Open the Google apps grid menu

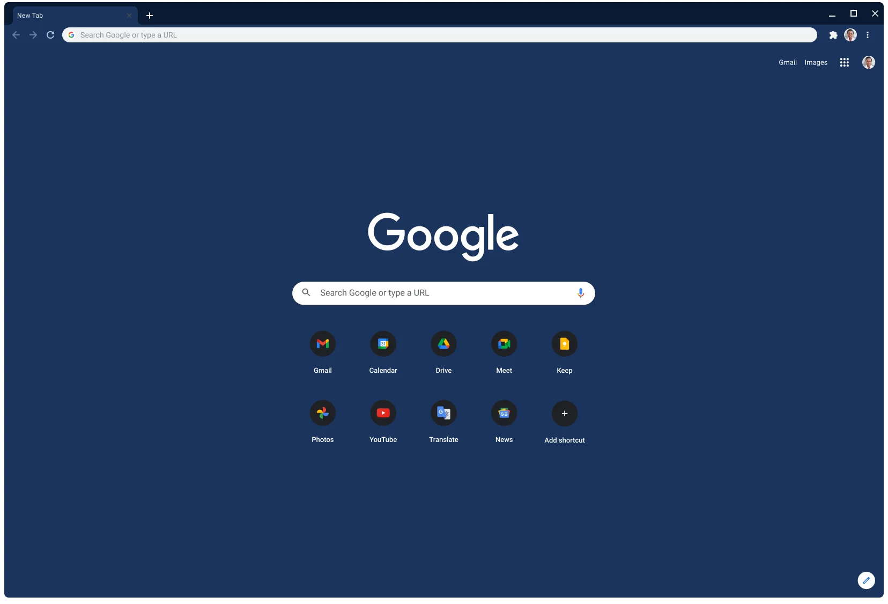[x=844, y=62]
